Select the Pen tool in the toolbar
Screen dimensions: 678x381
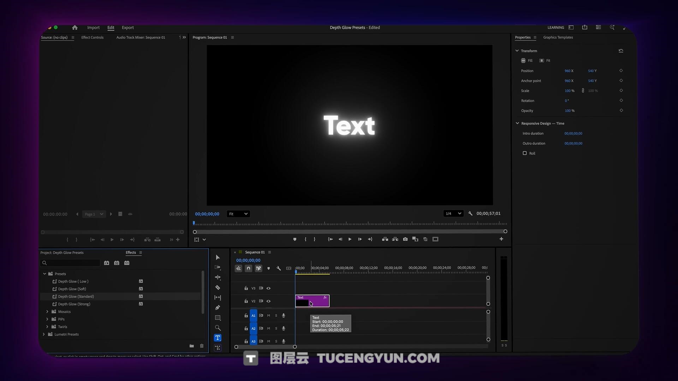[x=218, y=308]
